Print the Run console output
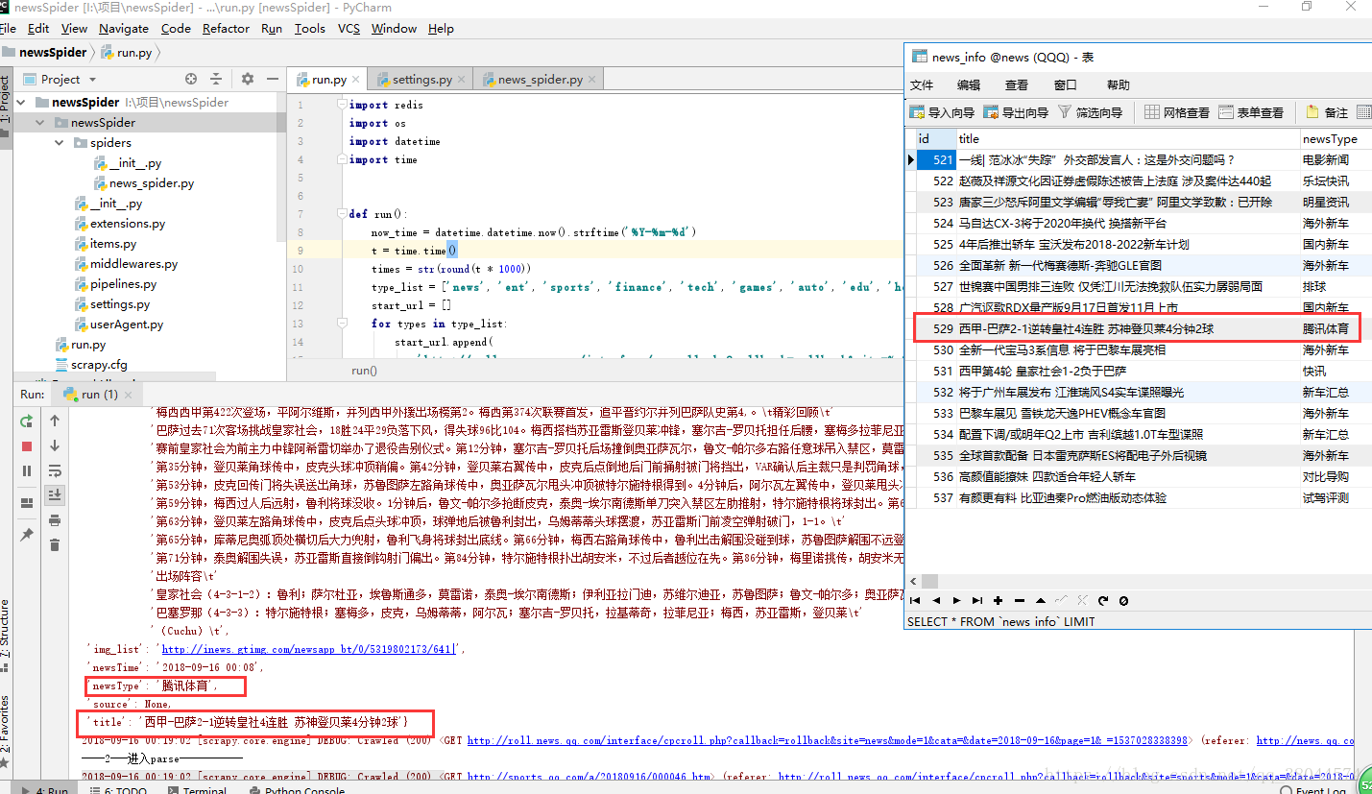Screen dimensions: 1372x794 pyautogui.click(x=55, y=519)
